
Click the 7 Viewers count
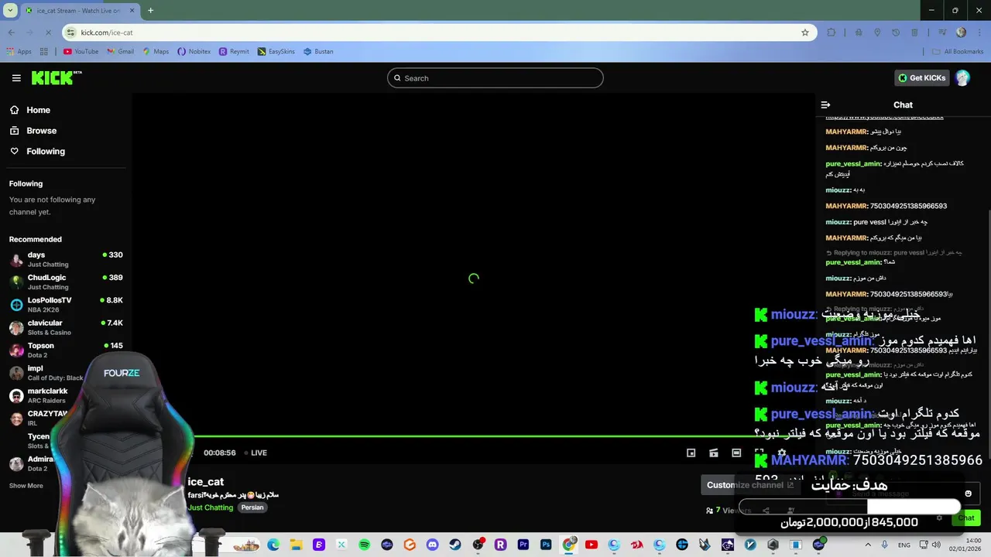(729, 511)
